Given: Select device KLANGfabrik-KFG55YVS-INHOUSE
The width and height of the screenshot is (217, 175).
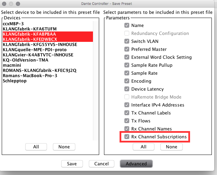Looking at the screenshot, I should coord(48,45).
